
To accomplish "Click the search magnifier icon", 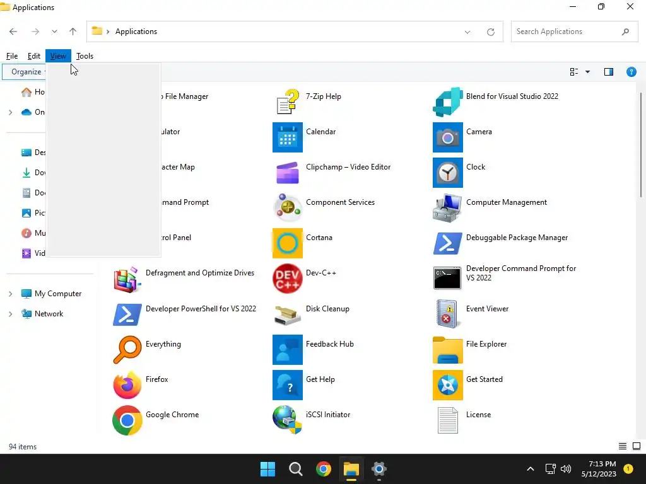I will 625,32.
